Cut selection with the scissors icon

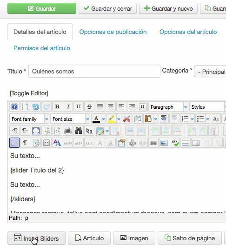point(126,119)
